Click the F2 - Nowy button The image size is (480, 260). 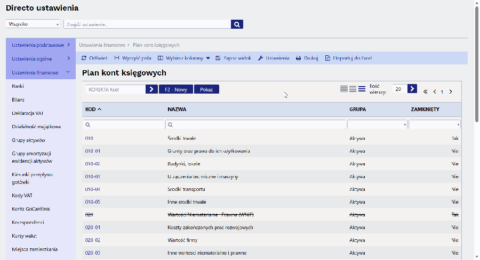tap(175, 89)
